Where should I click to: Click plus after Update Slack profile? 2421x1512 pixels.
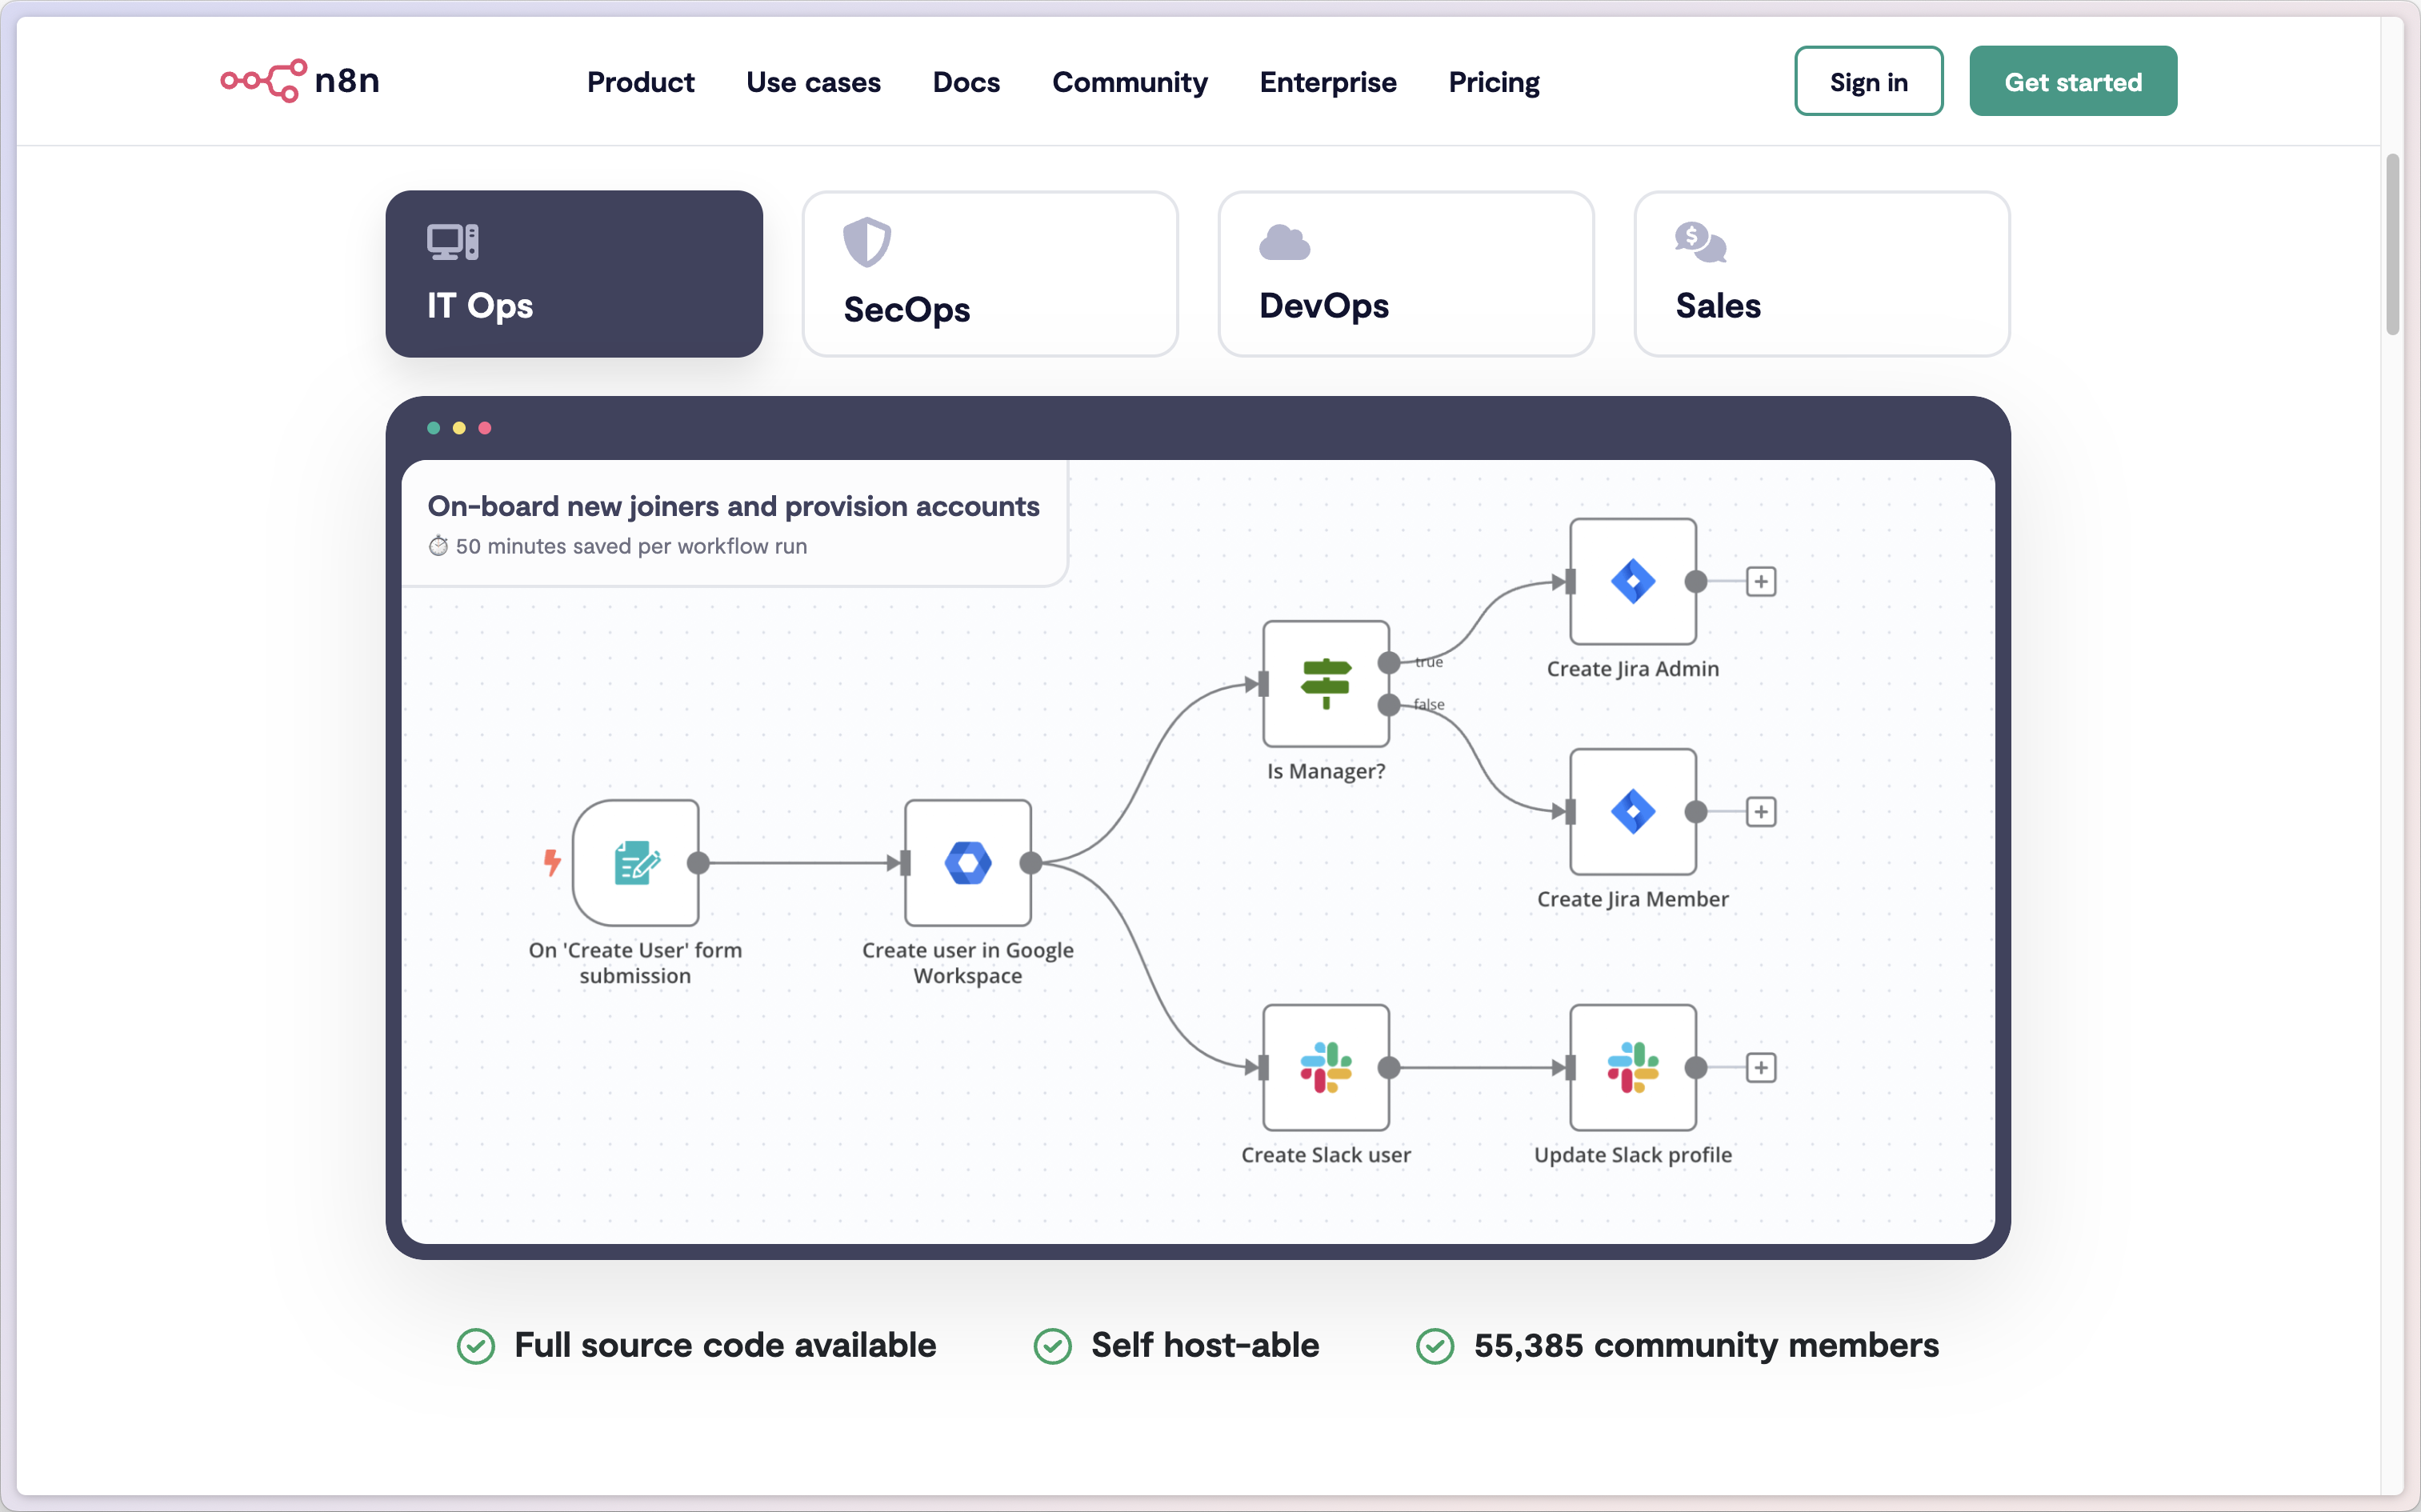pyautogui.click(x=1760, y=1067)
